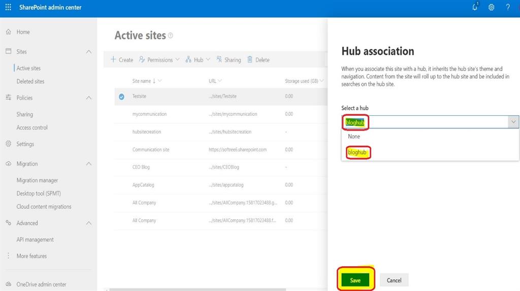The width and height of the screenshot is (520, 291).
Task: Go to Deleted sites
Action: pyautogui.click(x=30, y=81)
